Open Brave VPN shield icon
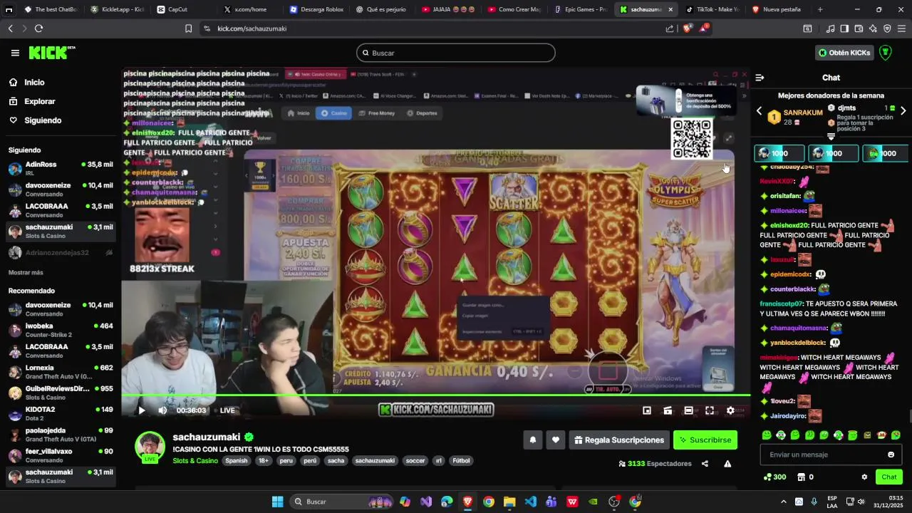Image resolution: width=912 pixels, height=513 pixels. pos(887,28)
